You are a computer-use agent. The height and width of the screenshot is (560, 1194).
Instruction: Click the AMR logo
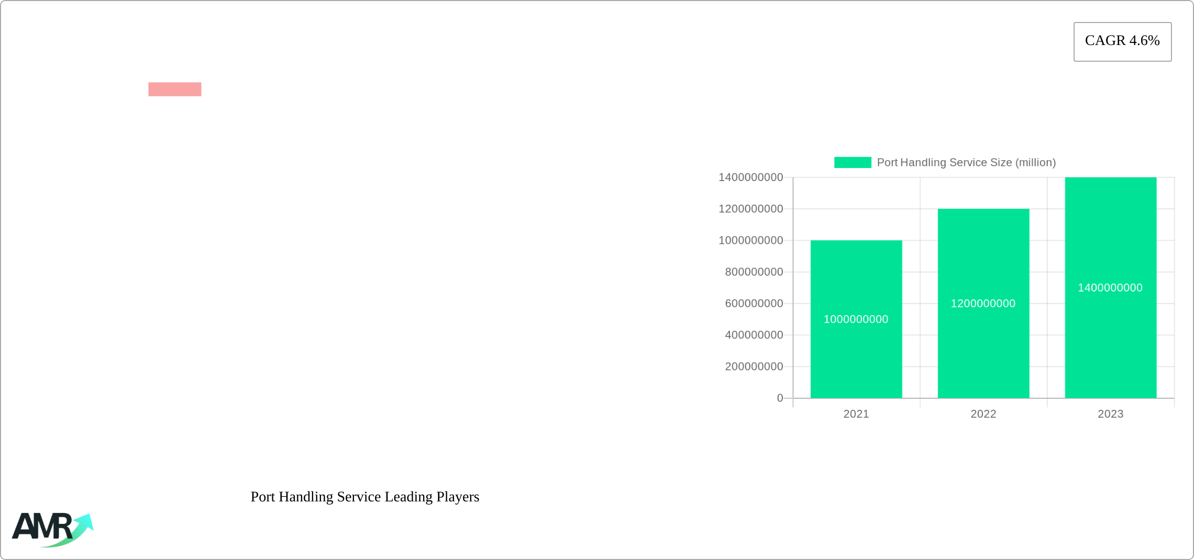52,529
